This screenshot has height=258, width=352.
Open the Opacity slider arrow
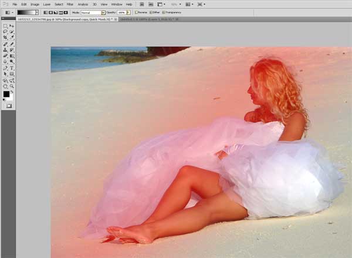click(128, 12)
